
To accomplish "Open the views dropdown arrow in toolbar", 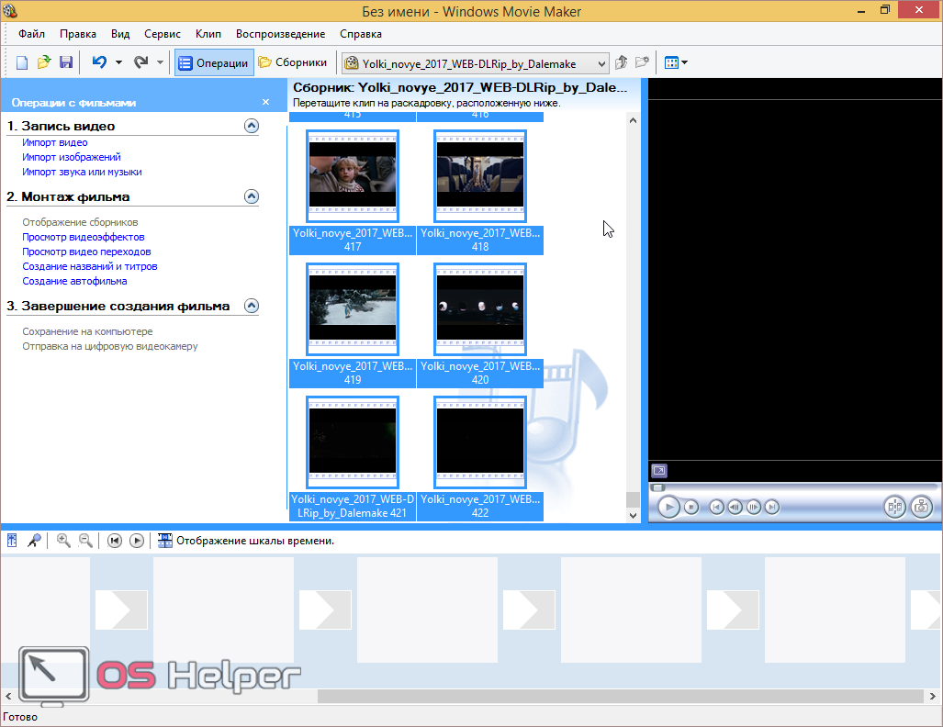I will tap(684, 63).
